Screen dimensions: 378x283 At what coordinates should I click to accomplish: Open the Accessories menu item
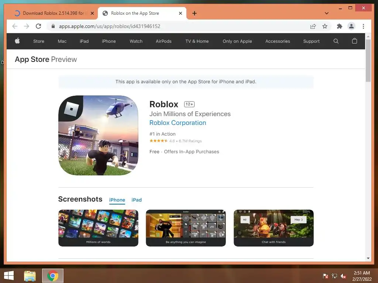coord(278,41)
